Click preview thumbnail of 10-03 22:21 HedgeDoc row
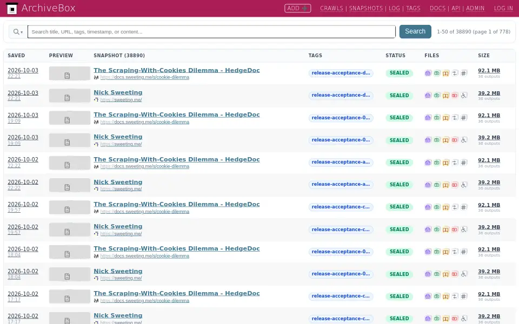 [x=70, y=73]
